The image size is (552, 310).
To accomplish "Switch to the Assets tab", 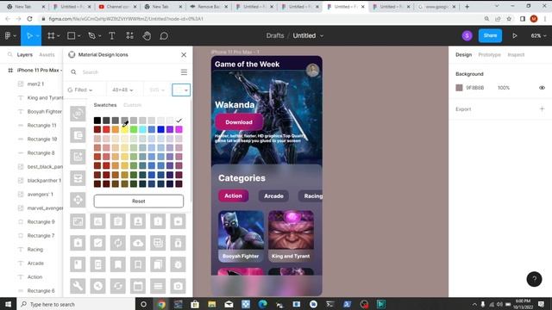I will point(47,55).
